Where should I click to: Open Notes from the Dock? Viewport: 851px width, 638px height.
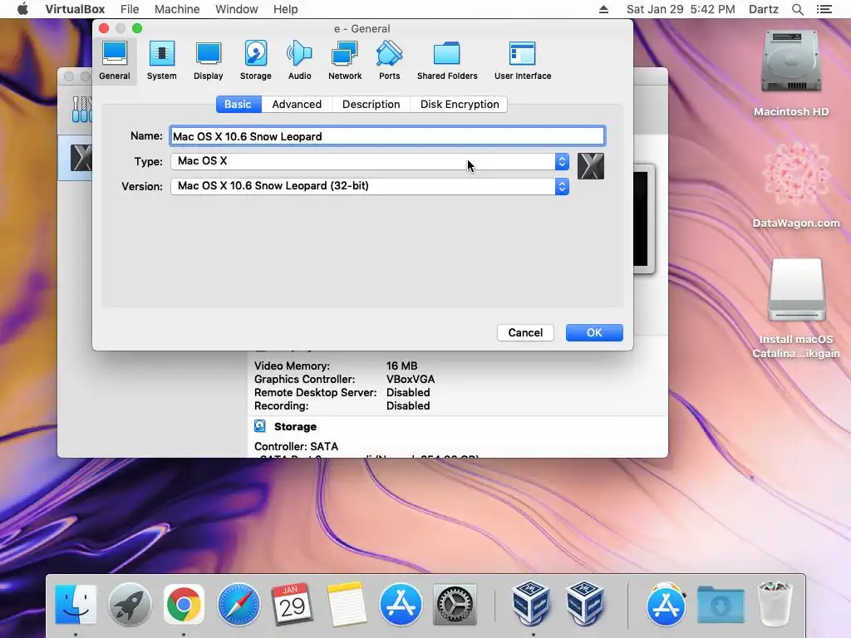pos(347,605)
